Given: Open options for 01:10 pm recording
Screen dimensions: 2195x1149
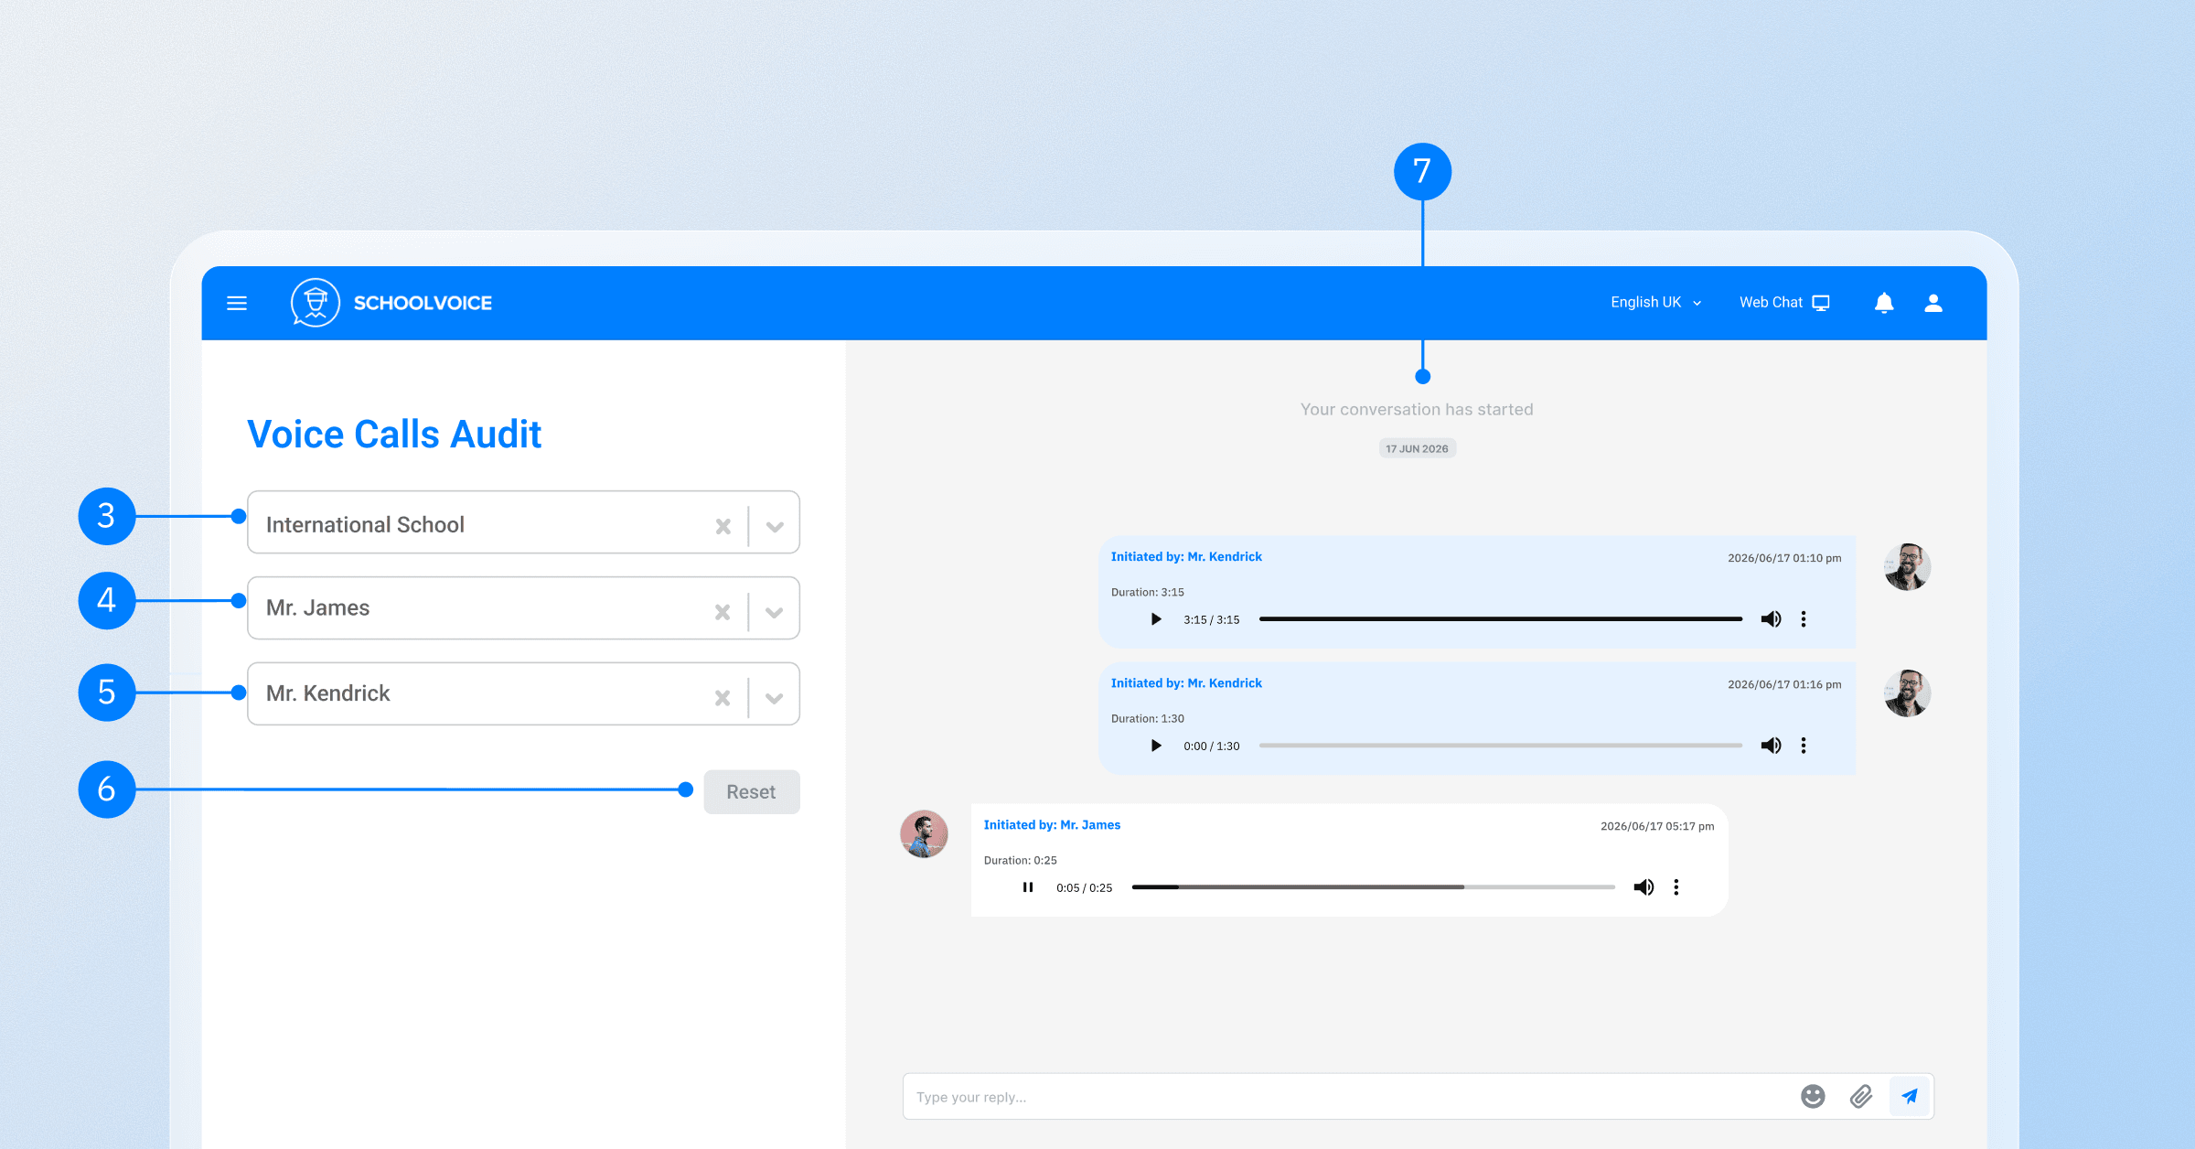Looking at the screenshot, I should tap(1804, 619).
